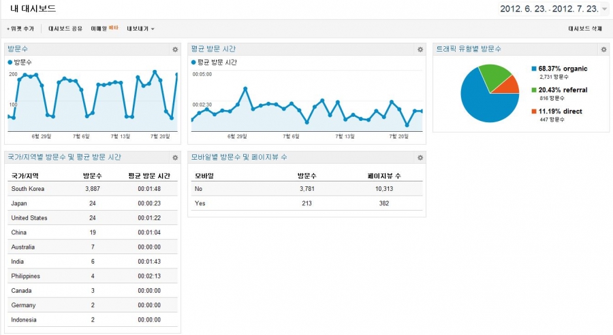Expand the date range selector arrow
The image size is (613, 335).
(x=605, y=10)
